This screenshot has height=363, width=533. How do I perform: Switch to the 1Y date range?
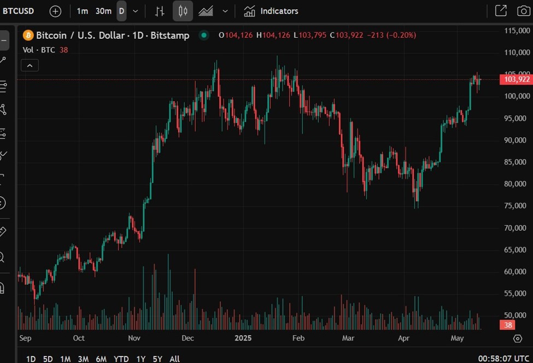pyautogui.click(x=140, y=359)
